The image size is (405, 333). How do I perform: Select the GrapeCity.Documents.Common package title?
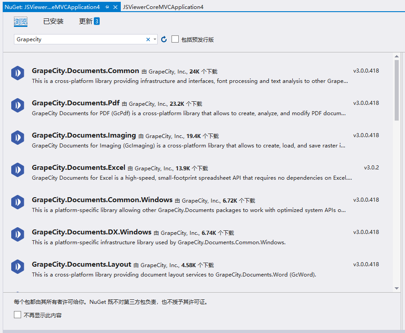(85, 71)
